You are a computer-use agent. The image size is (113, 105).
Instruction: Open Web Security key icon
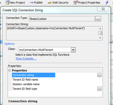click(x=50, y=3)
